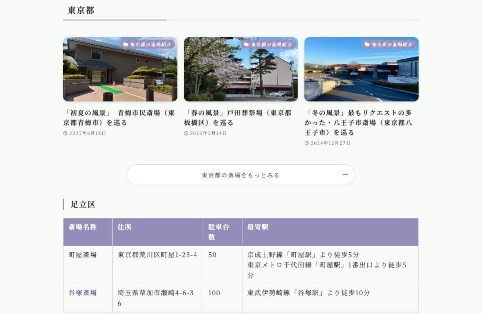The height and width of the screenshot is (314, 483).
Task: Click folder icon on 八王子市斎場 image badge
Action: [367, 44]
